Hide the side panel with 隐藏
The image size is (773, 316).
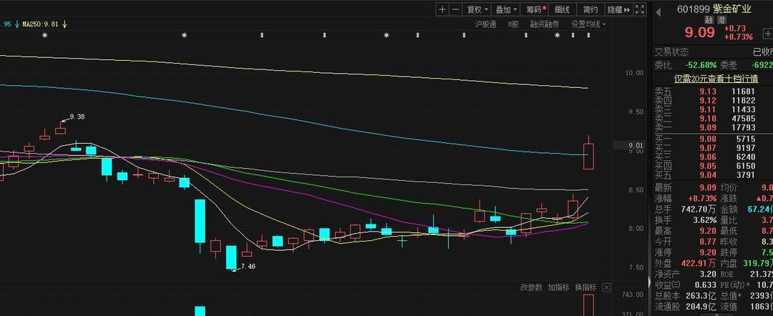coord(618,9)
